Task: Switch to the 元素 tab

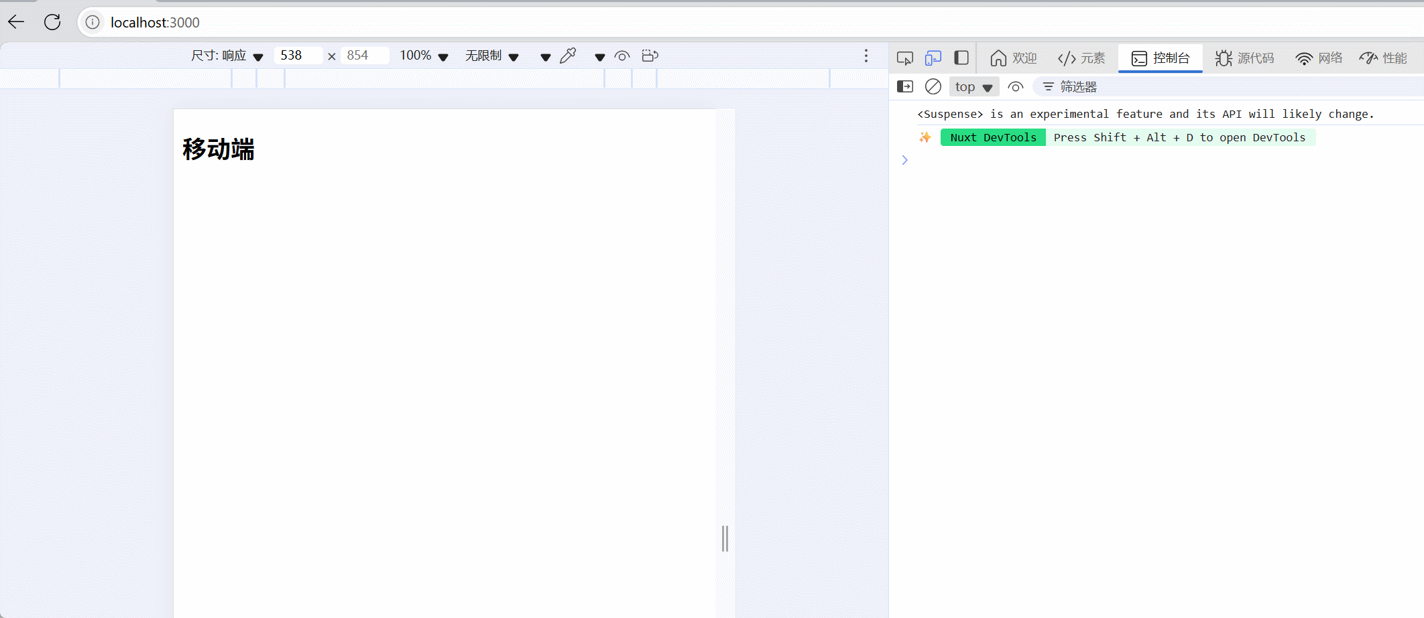Action: pyautogui.click(x=1081, y=58)
